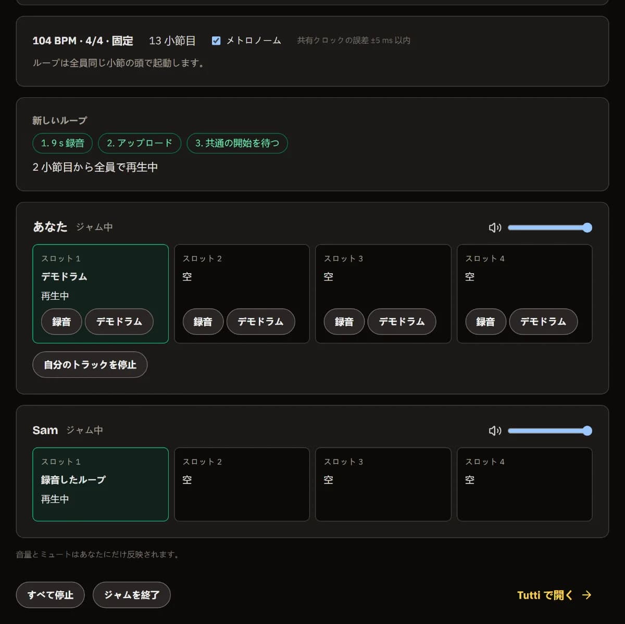Click 録音 in your スロット 1
625x624 pixels.
61,322
